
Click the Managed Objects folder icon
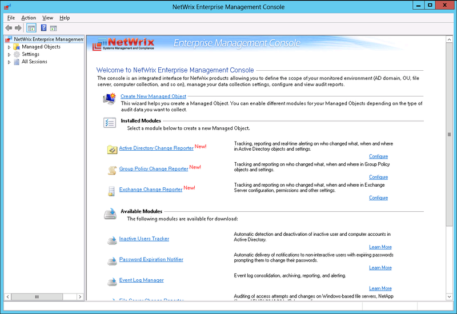(17, 47)
